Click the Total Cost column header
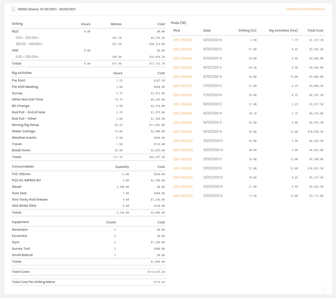336x298 pixels. pos(315,30)
